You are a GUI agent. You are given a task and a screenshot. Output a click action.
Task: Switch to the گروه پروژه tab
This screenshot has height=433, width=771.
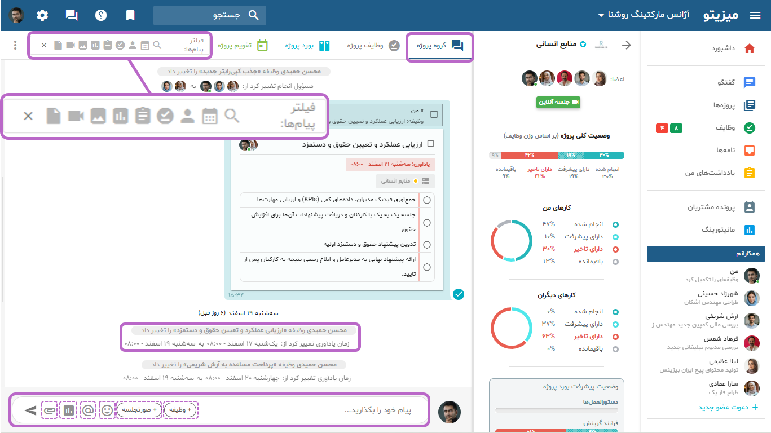pos(440,46)
